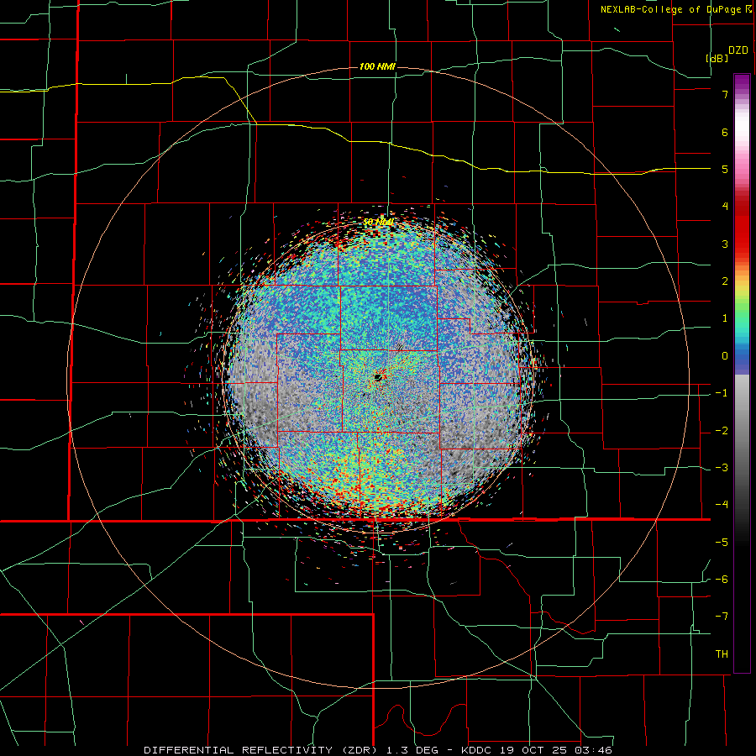Click the -3 tick label on the color scale
The image size is (756, 756).
pos(722,468)
